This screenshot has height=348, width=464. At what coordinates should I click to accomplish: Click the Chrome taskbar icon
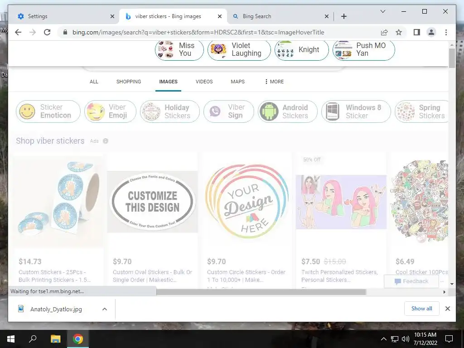(x=78, y=339)
